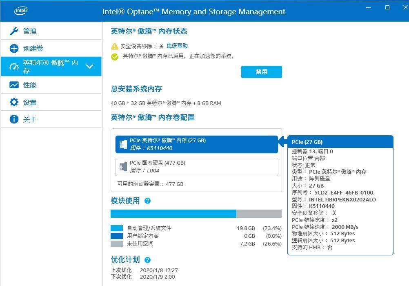Click the 7.2 GB unused value
This screenshot has height=286, width=409.
247,244
